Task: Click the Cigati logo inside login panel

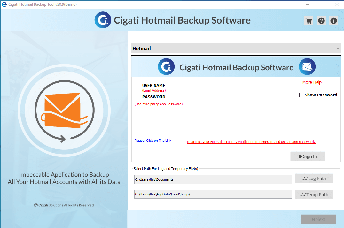Action: (166, 67)
